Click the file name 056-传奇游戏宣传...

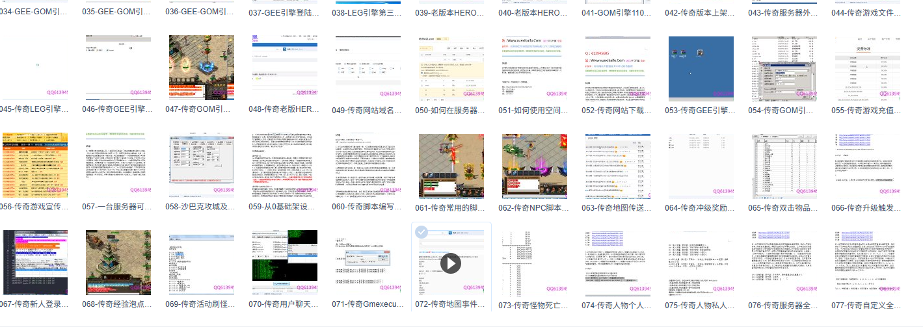[x=34, y=207]
